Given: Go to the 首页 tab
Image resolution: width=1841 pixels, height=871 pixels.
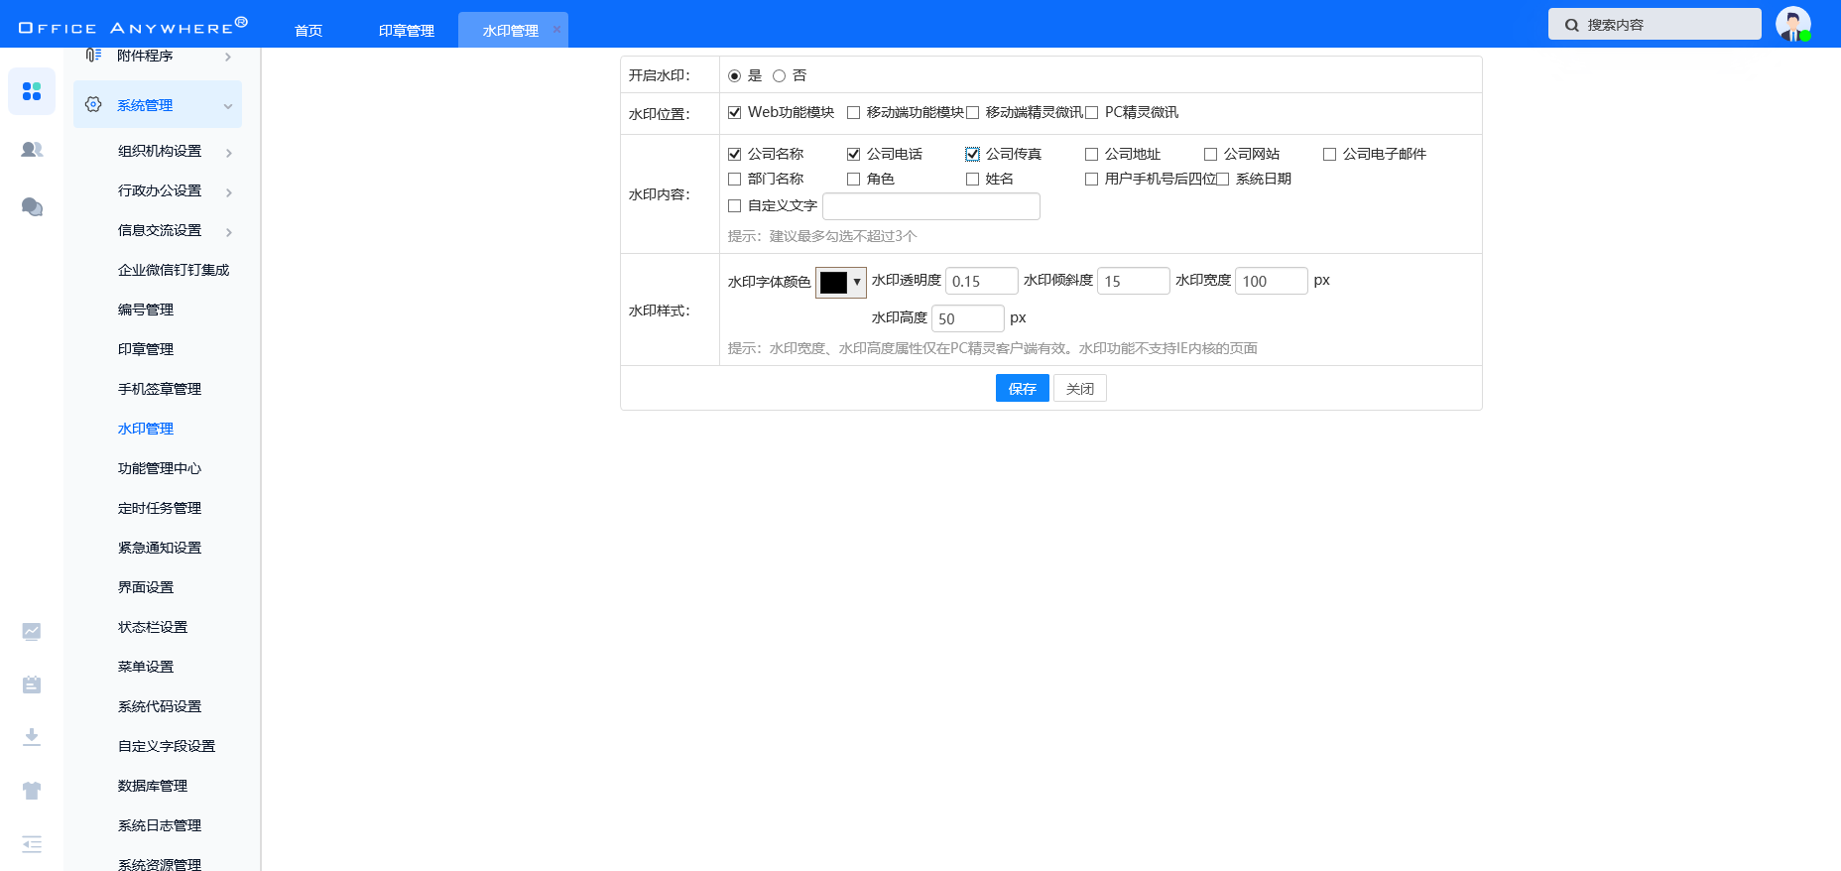Looking at the screenshot, I should (x=308, y=31).
